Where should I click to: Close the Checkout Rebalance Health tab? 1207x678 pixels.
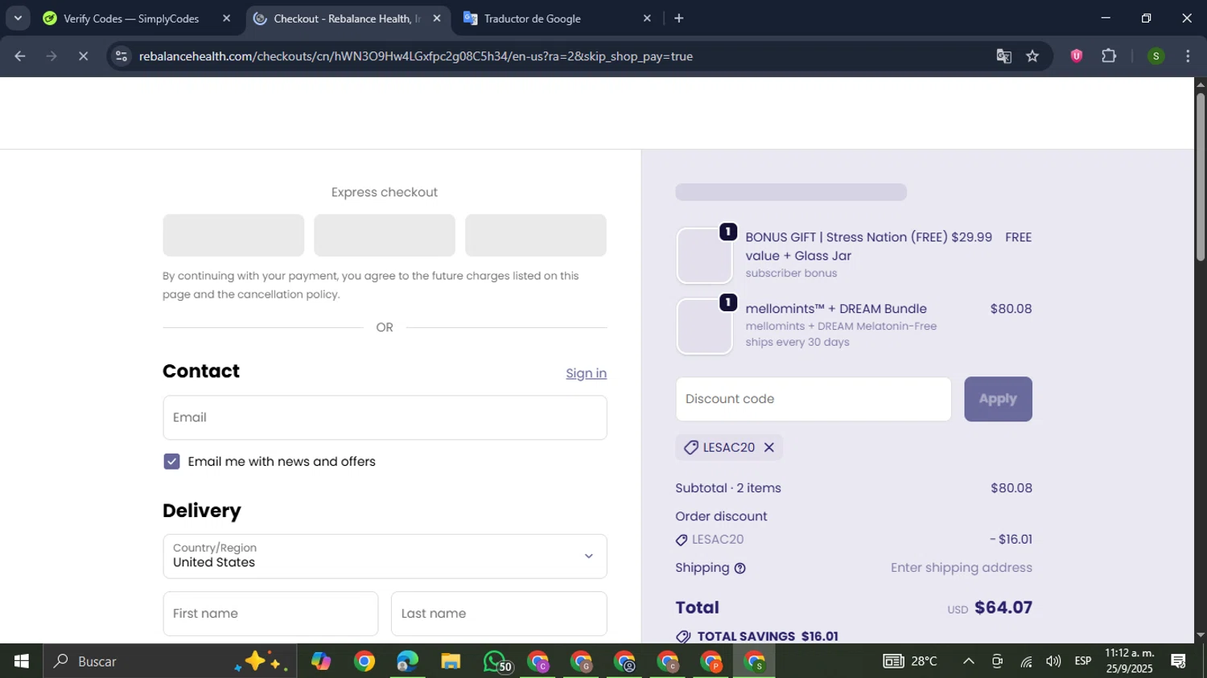[437, 18]
